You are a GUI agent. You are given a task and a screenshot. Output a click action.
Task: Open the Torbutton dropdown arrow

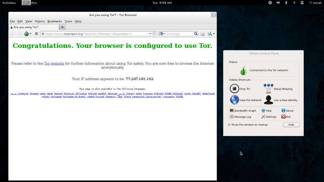[31, 33]
